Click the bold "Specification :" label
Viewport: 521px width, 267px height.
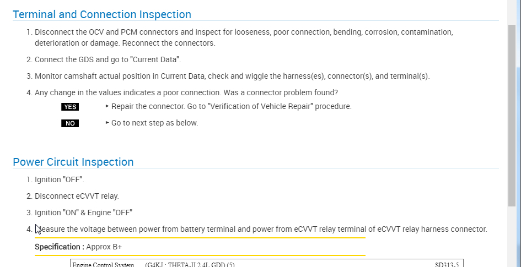60,247
